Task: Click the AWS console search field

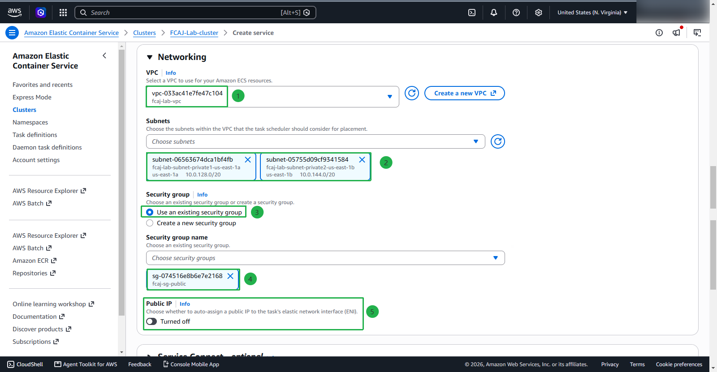Action: (x=195, y=13)
